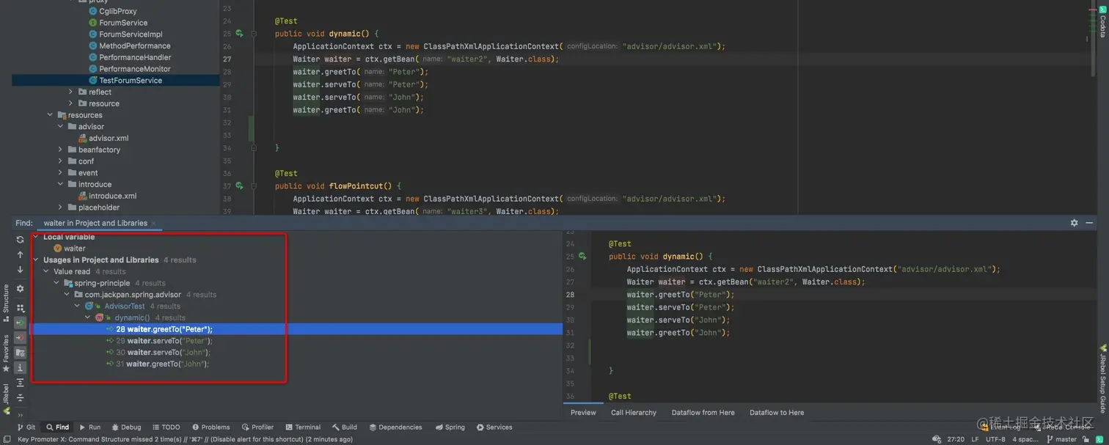Toggle show write access filter
The width and height of the screenshot is (1109, 445).
pyautogui.click(x=20, y=337)
